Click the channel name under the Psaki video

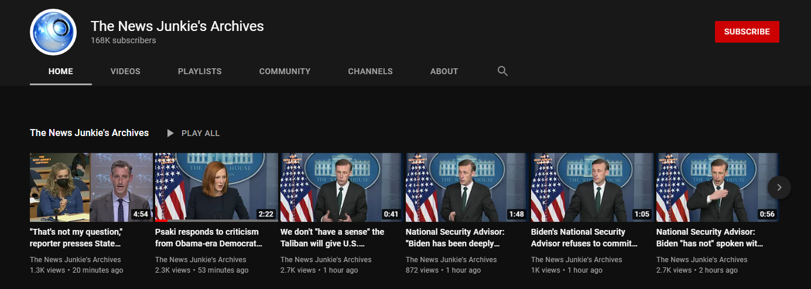pyautogui.click(x=201, y=260)
